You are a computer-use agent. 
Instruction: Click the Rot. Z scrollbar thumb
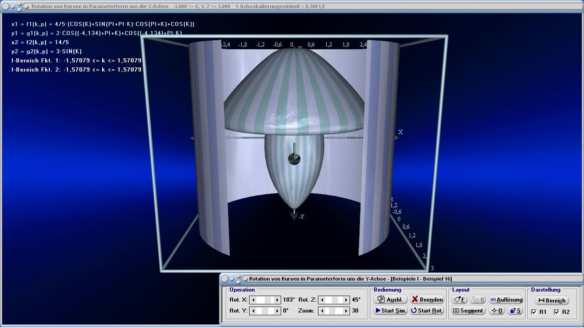click(x=335, y=300)
